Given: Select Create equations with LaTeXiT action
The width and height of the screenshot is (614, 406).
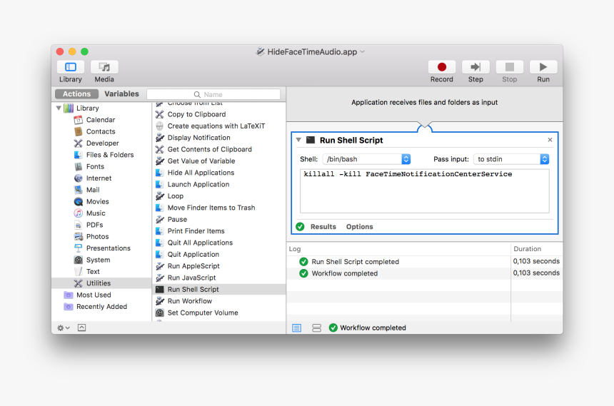Looking at the screenshot, I should [219, 126].
